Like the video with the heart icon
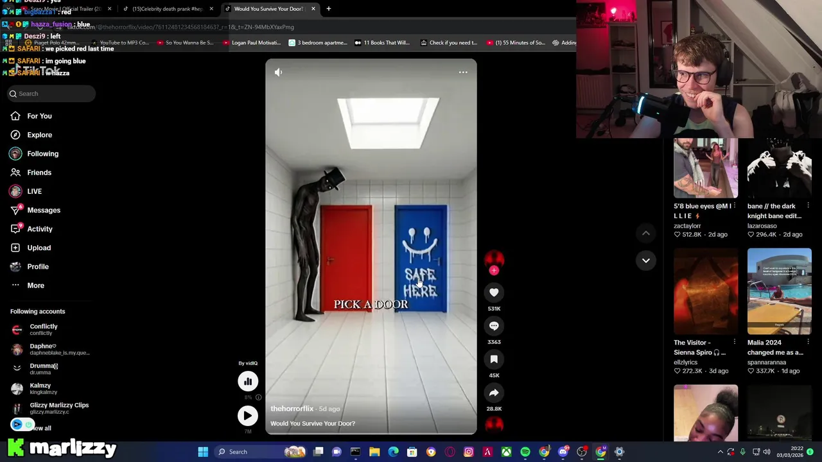The image size is (822, 462). pos(494,293)
